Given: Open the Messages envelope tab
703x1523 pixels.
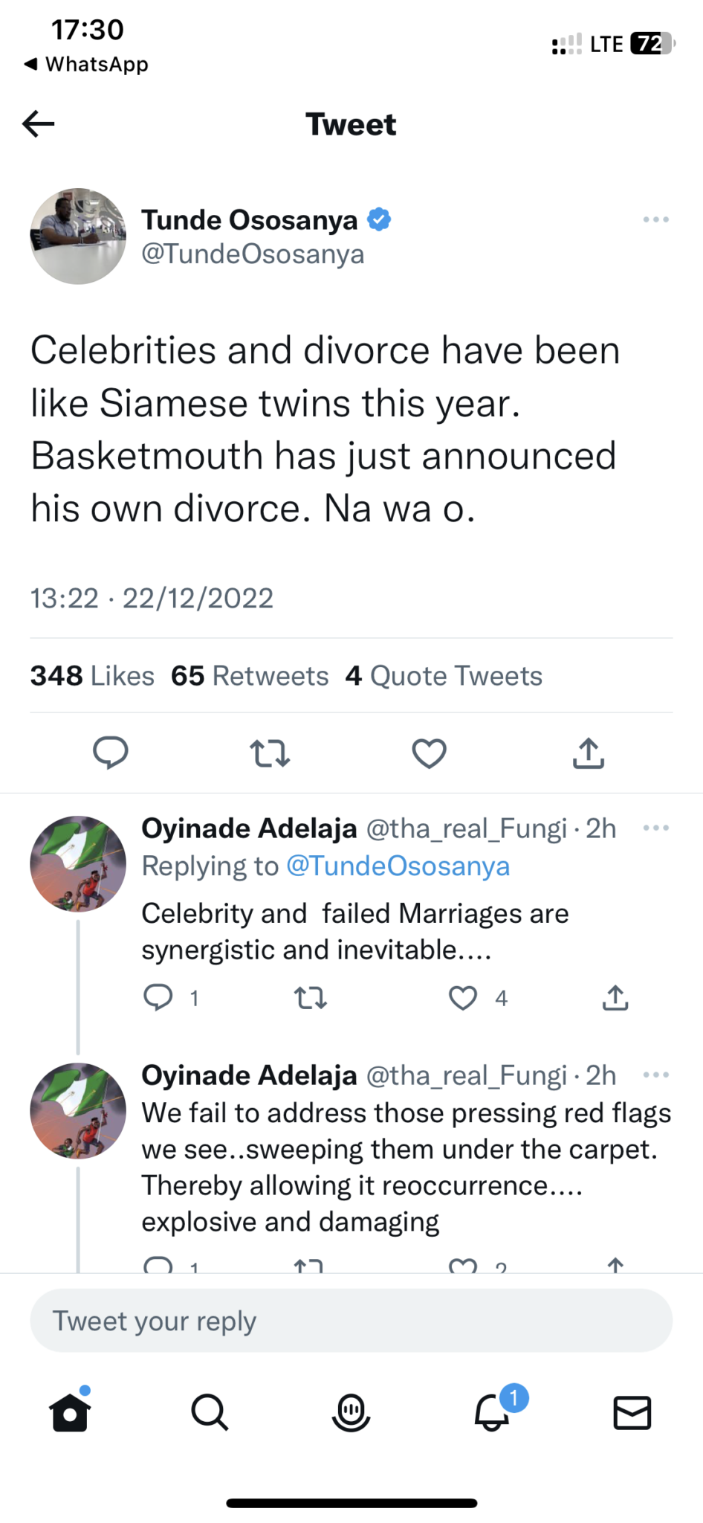Looking at the screenshot, I should pos(632,1413).
